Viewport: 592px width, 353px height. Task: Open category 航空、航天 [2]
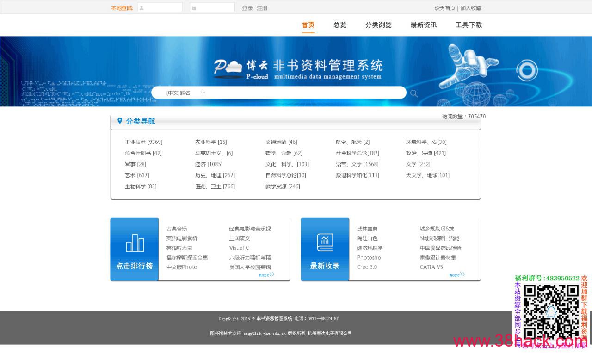(x=352, y=142)
